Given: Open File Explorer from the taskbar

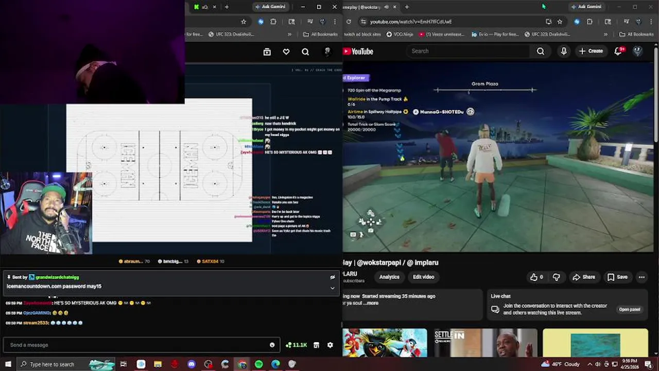Looking at the screenshot, I should 158,364.
